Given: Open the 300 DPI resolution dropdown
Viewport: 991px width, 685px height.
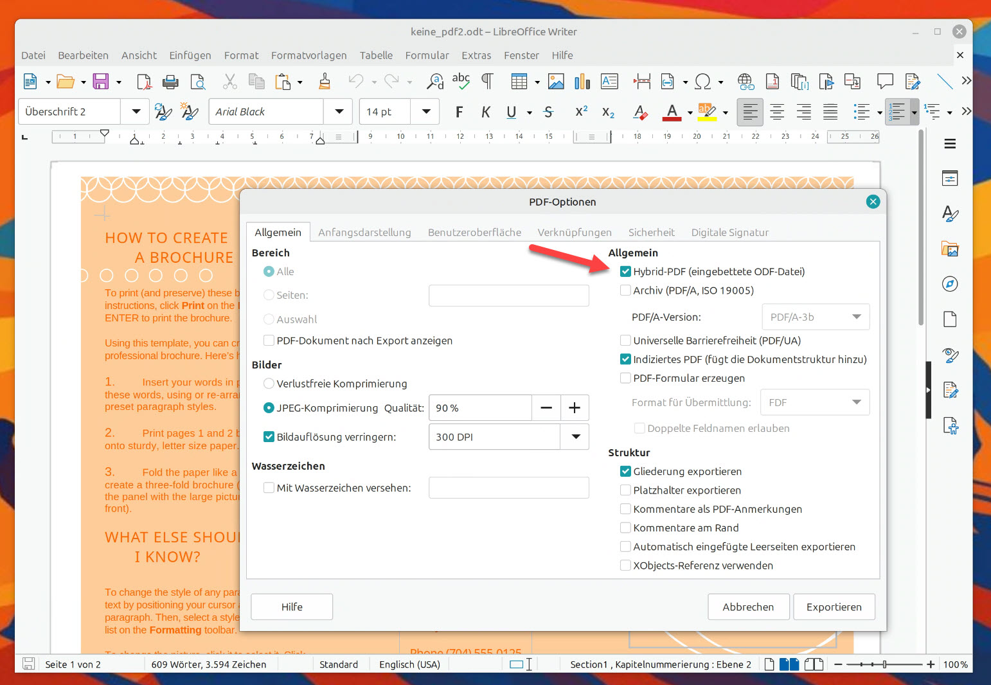Looking at the screenshot, I should [575, 437].
